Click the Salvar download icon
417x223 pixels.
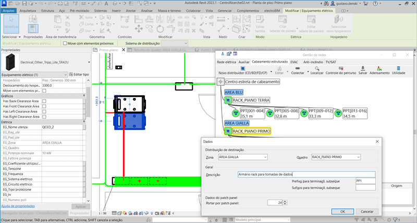click(x=363, y=68)
